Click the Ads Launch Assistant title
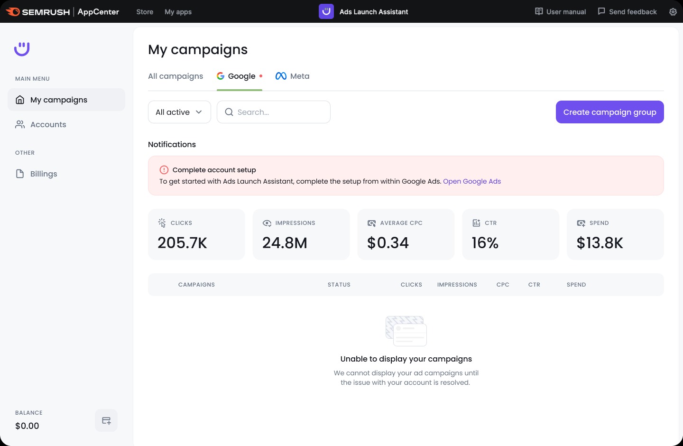 (x=374, y=12)
